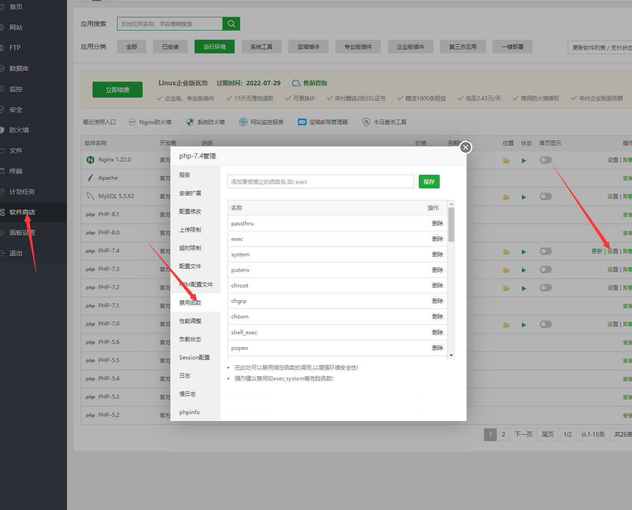Open the Upload Limit tab
The height and width of the screenshot is (510, 632).
[x=195, y=229]
